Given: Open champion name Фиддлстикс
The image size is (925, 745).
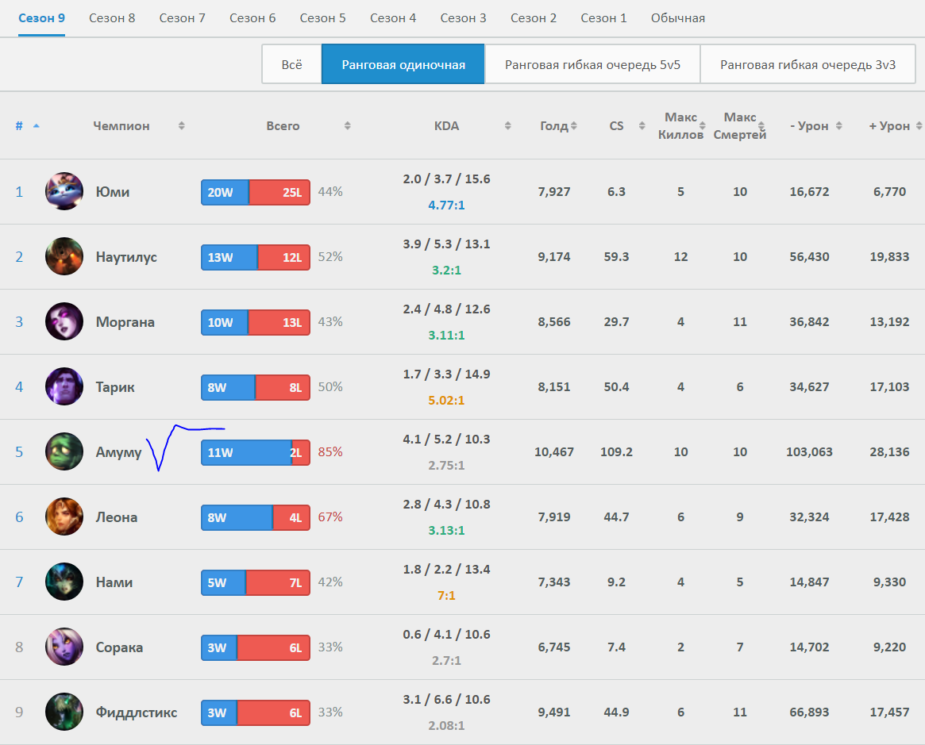Looking at the screenshot, I should pyautogui.click(x=137, y=712).
